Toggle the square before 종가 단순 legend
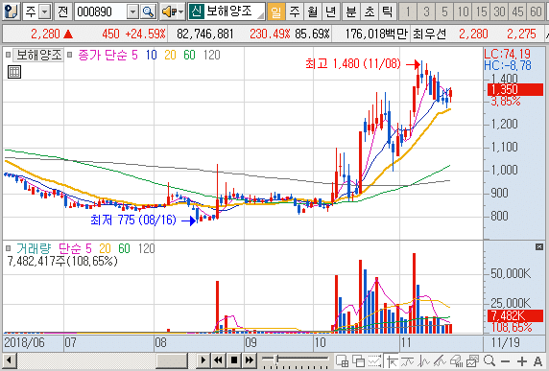This screenshot has width=549, height=371. tap(70, 55)
